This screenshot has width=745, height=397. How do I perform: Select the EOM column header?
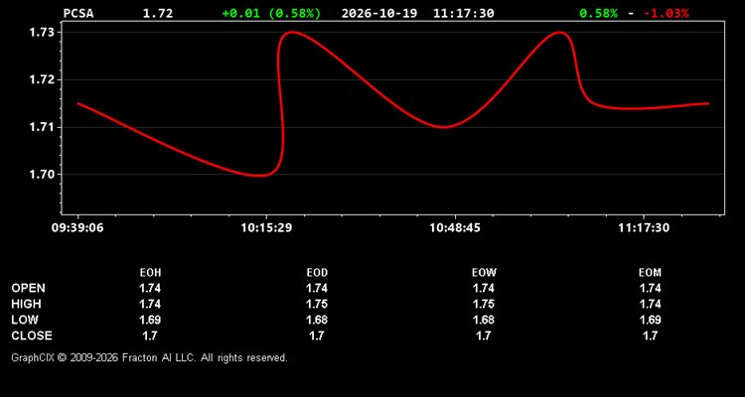click(650, 273)
